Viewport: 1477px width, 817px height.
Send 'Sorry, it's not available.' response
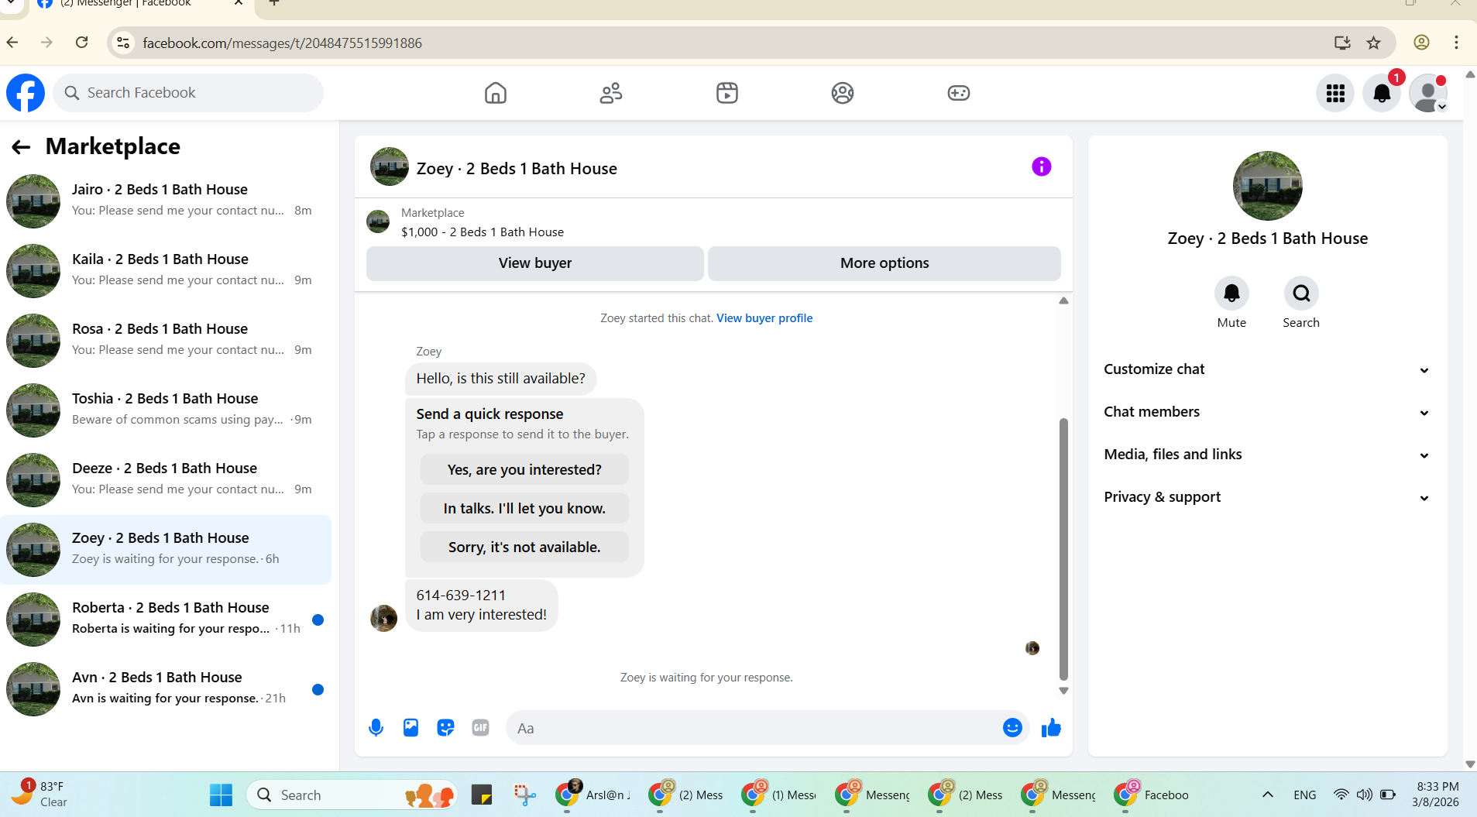[524, 548]
